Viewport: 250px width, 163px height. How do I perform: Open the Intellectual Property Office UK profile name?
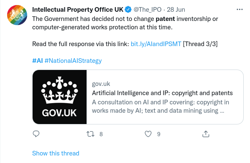pyautogui.click(x=78, y=10)
